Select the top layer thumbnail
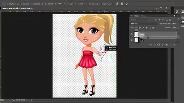 coord(136,34)
